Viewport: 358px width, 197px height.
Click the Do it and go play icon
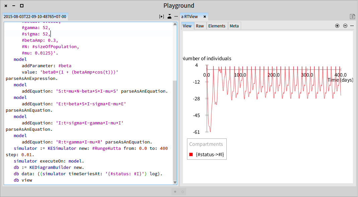(162, 16)
